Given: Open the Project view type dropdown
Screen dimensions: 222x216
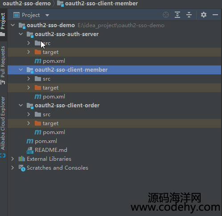Looking at the screenshot, I should coord(47,15).
